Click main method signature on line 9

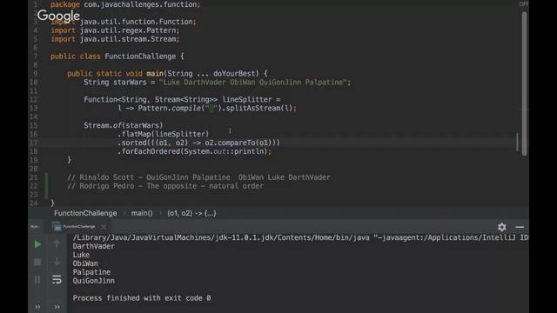(167, 73)
